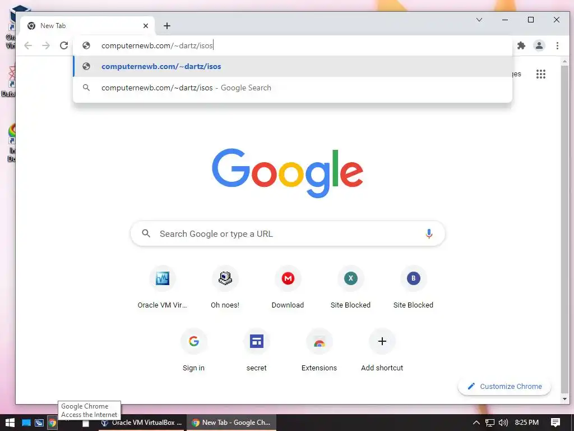The height and width of the screenshot is (431, 574).
Task: Open the Chrome profile avatar icon
Action: pyautogui.click(x=539, y=45)
